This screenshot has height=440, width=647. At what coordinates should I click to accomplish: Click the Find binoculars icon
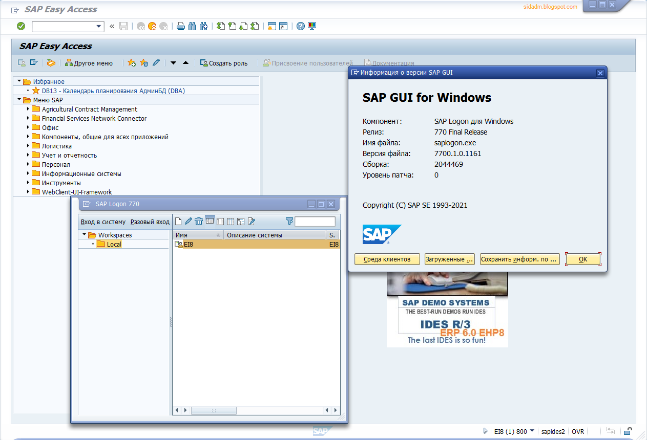tap(192, 26)
